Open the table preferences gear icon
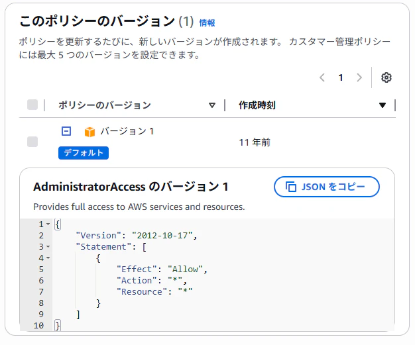415x345 pixels. tap(386, 77)
